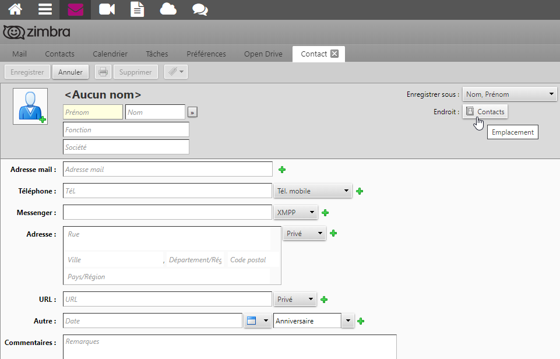The width and height of the screenshot is (560, 359).
Task: Click the document icon in top bar
Action: (137, 9)
